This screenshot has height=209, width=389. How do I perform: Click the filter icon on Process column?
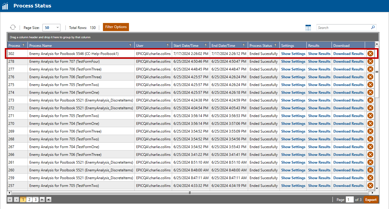pyautogui.click(x=23, y=46)
